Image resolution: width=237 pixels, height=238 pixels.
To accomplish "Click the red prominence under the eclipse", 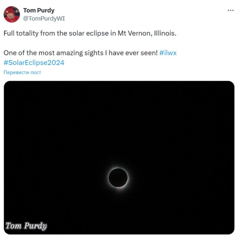I will (x=118, y=187).
